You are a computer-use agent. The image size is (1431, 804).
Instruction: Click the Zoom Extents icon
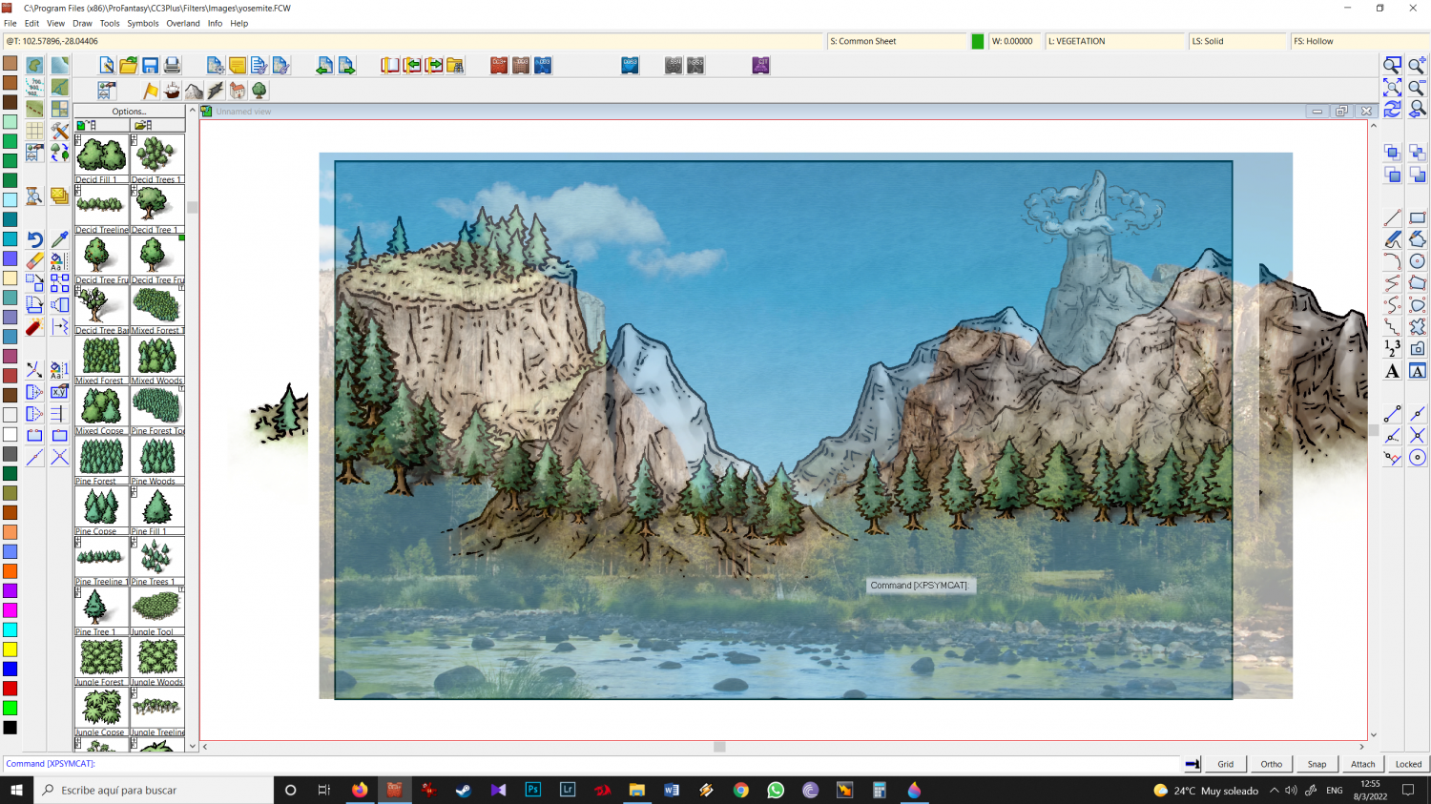point(1393,87)
